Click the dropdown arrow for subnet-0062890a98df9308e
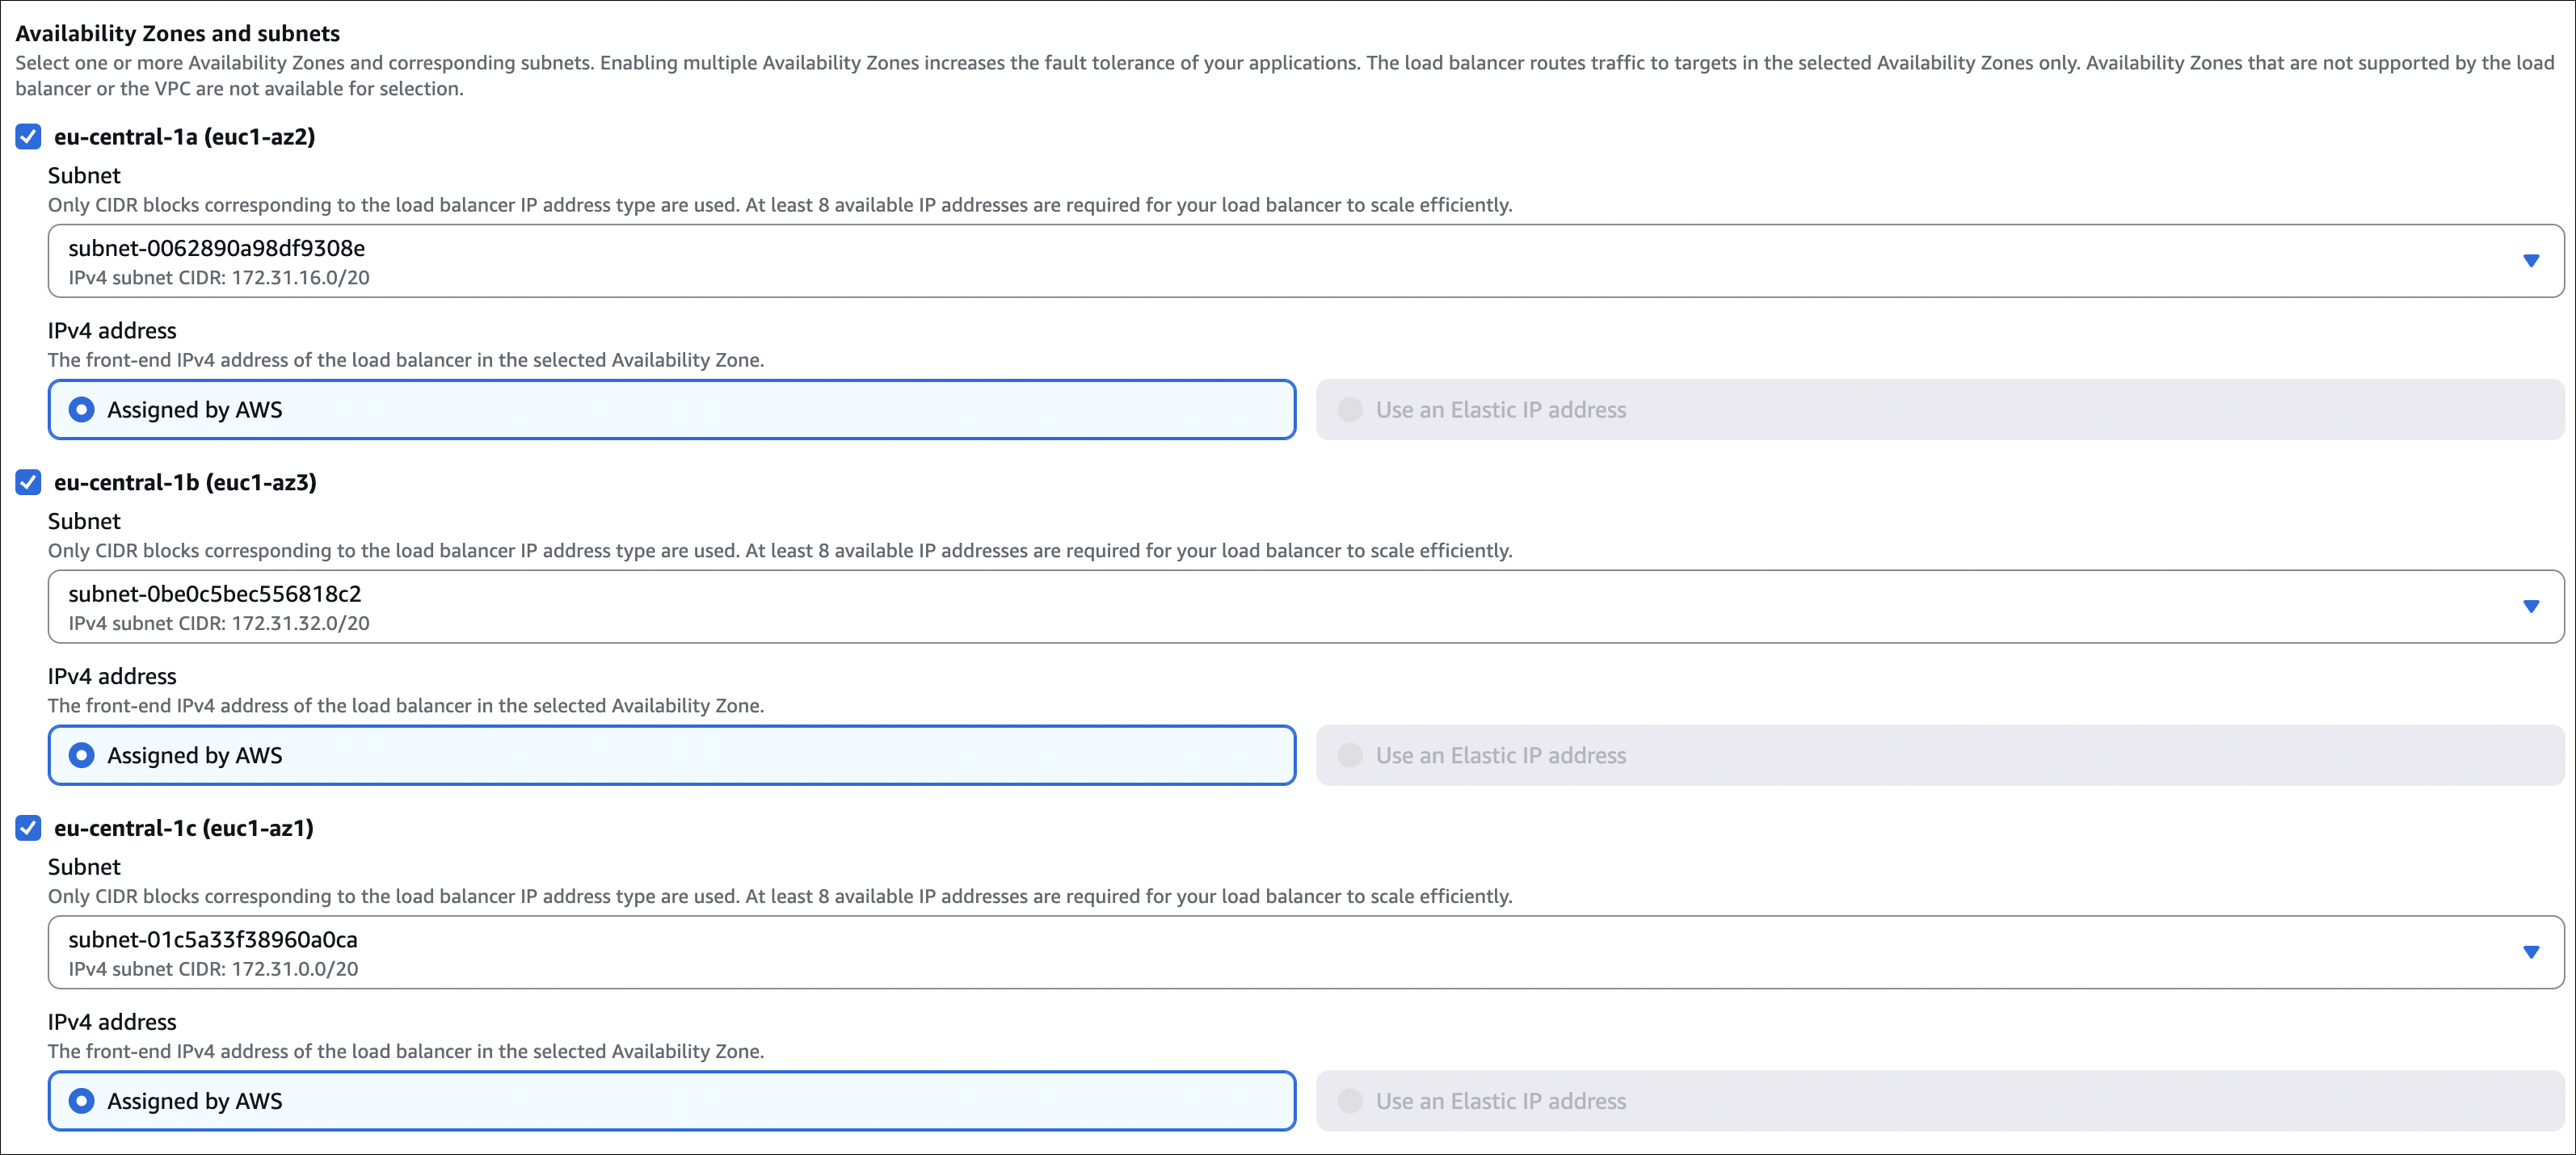This screenshot has height=1155, width=2576. click(2530, 261)
